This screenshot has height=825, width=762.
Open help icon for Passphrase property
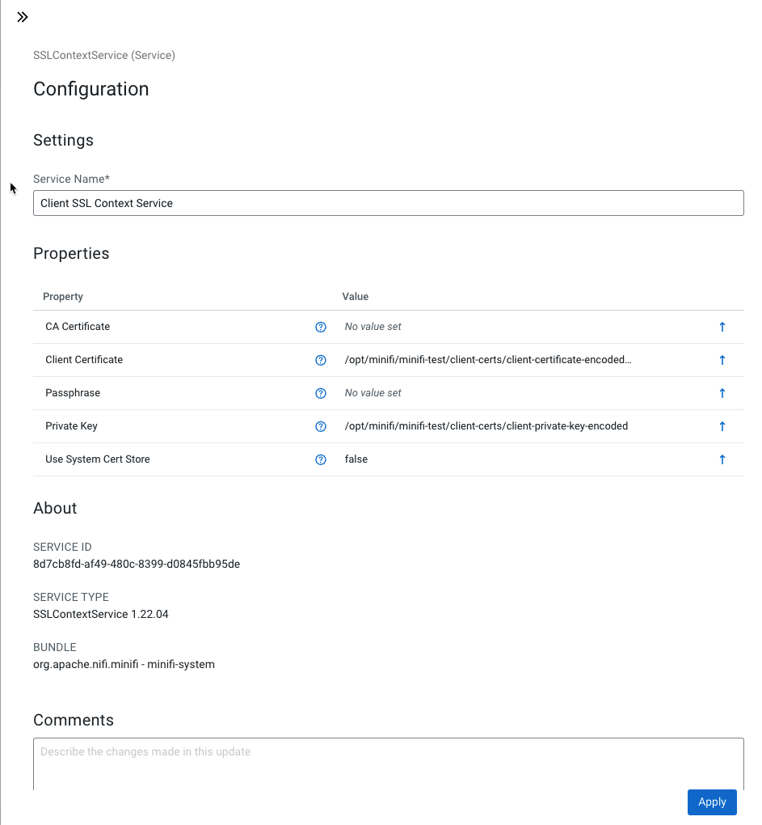[321, 393]
